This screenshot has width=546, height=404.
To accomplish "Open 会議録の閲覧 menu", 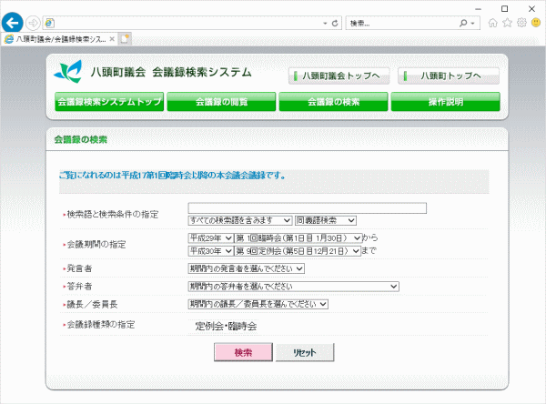I will 221,102.
